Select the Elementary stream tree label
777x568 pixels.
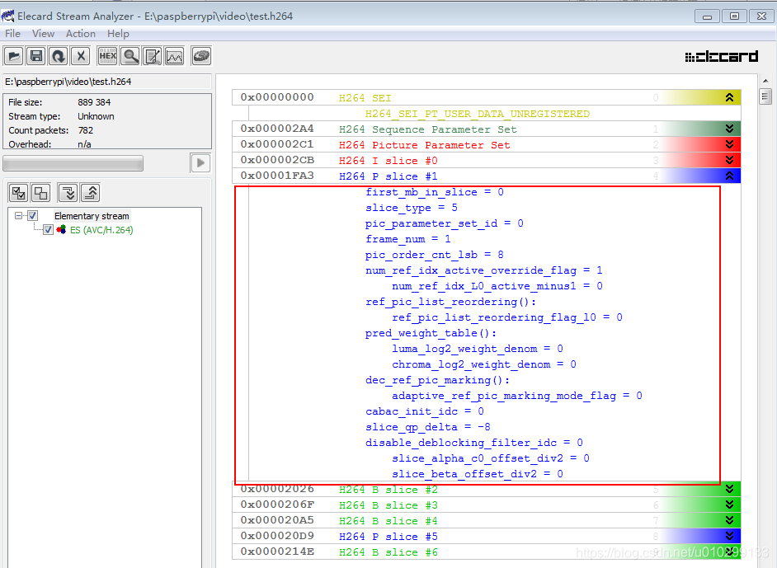pos(92,216)
